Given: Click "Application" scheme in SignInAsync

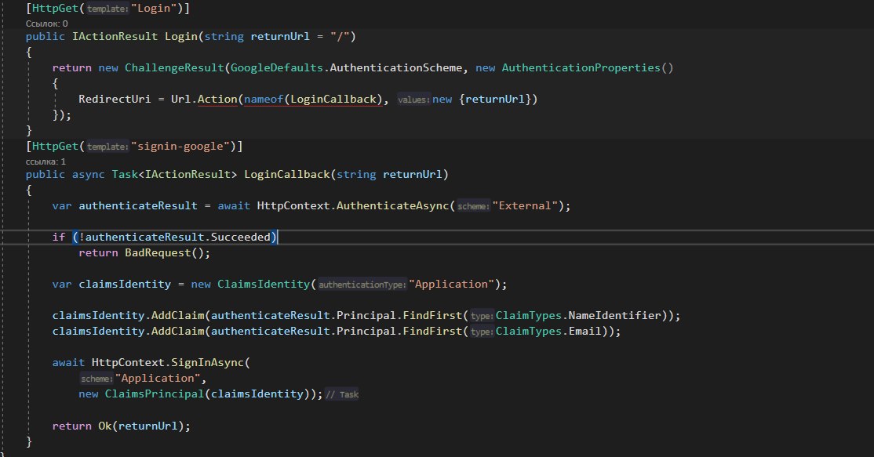Looking at the screenshot, I should tap(158, 379).
